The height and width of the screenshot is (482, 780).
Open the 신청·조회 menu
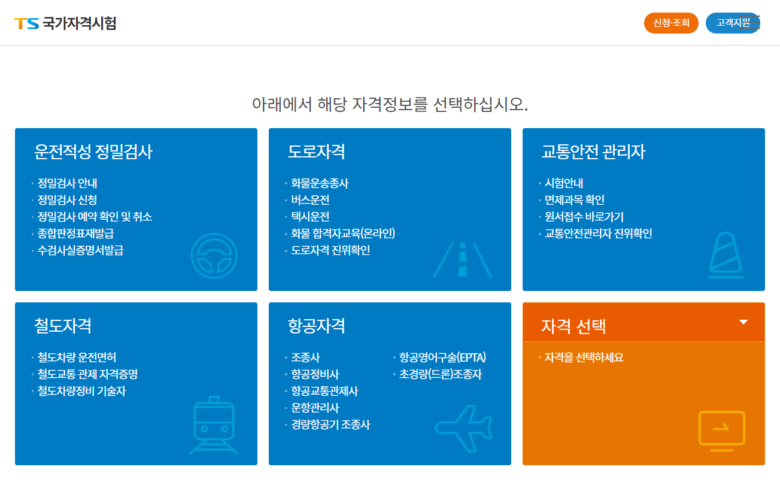[671, 23]
